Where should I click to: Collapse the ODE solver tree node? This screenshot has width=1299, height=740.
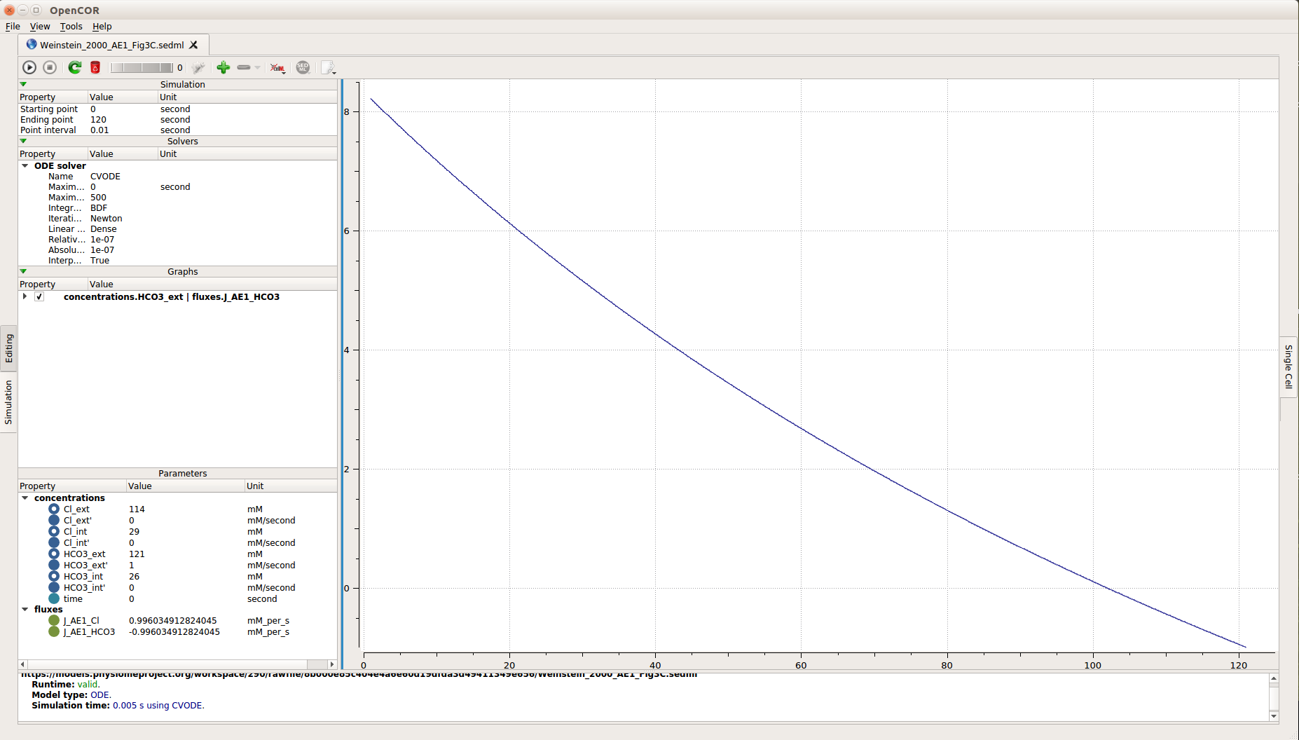[25, 166]
